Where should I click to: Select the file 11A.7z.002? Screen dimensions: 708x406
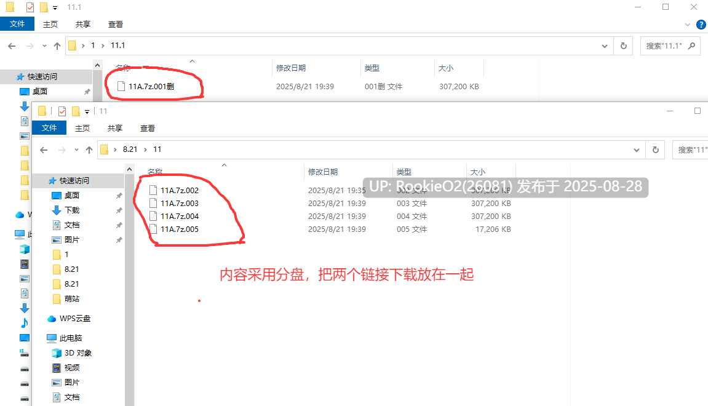(179, 190)
